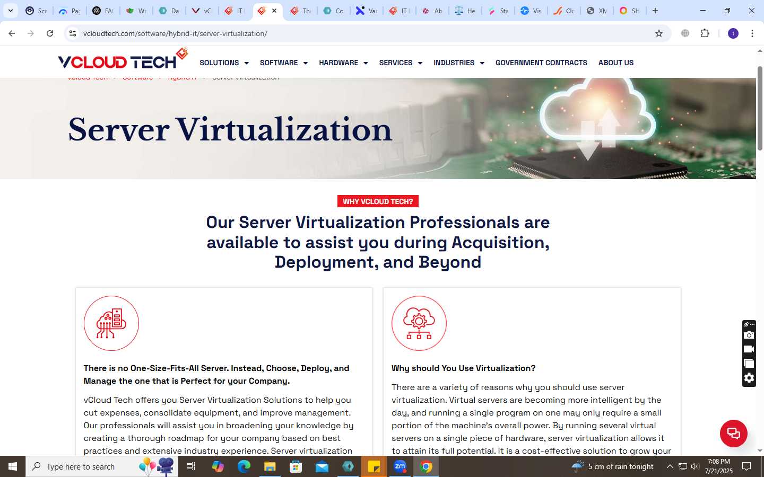Open the settings gear on side widget
The width and height of the screenshot is (764, 477).
coord(749,378)
